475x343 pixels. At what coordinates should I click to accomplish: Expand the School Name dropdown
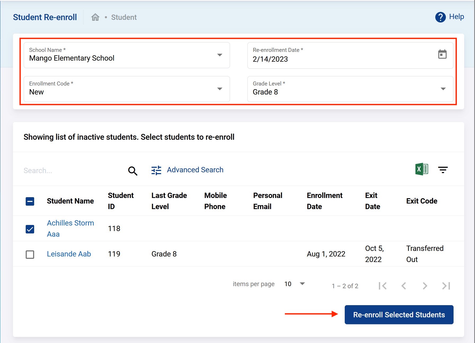coord(219,55)
